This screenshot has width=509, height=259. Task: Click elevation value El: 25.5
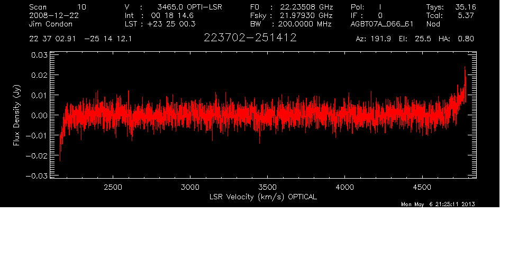[x=415, y=39]
